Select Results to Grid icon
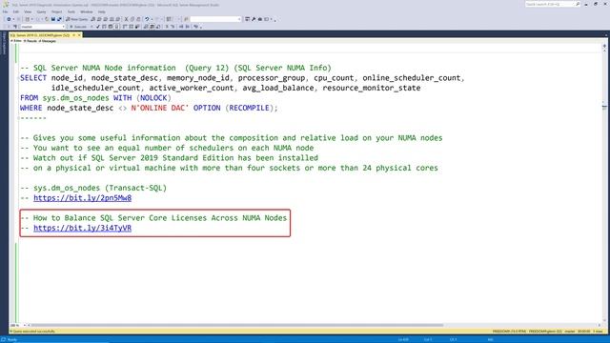This screenshot has height=343, width=610. (152, 27)
